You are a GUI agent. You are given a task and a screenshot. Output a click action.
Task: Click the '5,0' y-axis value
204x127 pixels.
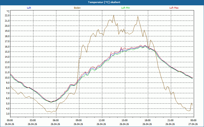[8, 103]
